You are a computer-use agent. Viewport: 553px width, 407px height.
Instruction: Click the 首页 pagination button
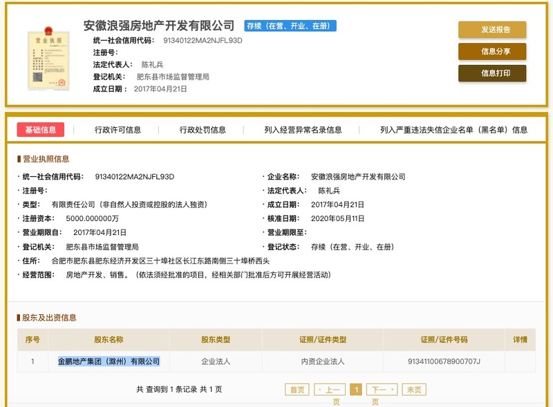297,389
